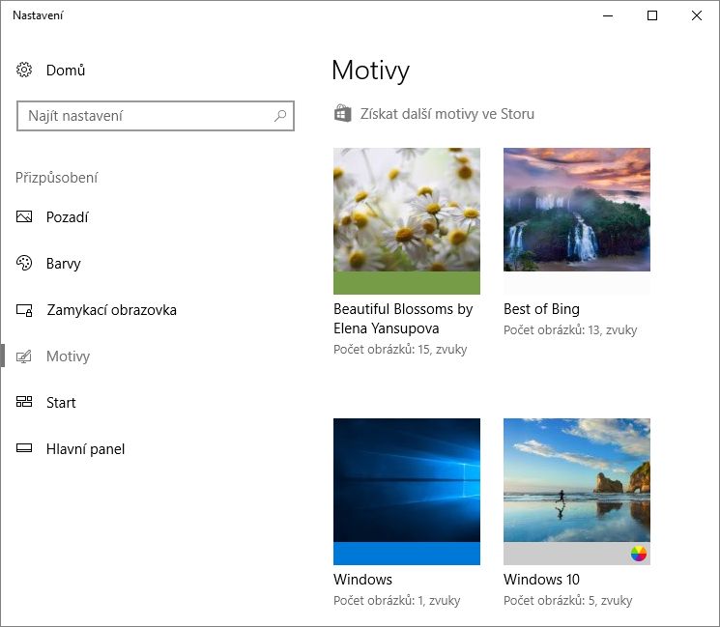Click the Store bag icon
Viewport: 720px width, 627px height.
[x=342, y=113]
